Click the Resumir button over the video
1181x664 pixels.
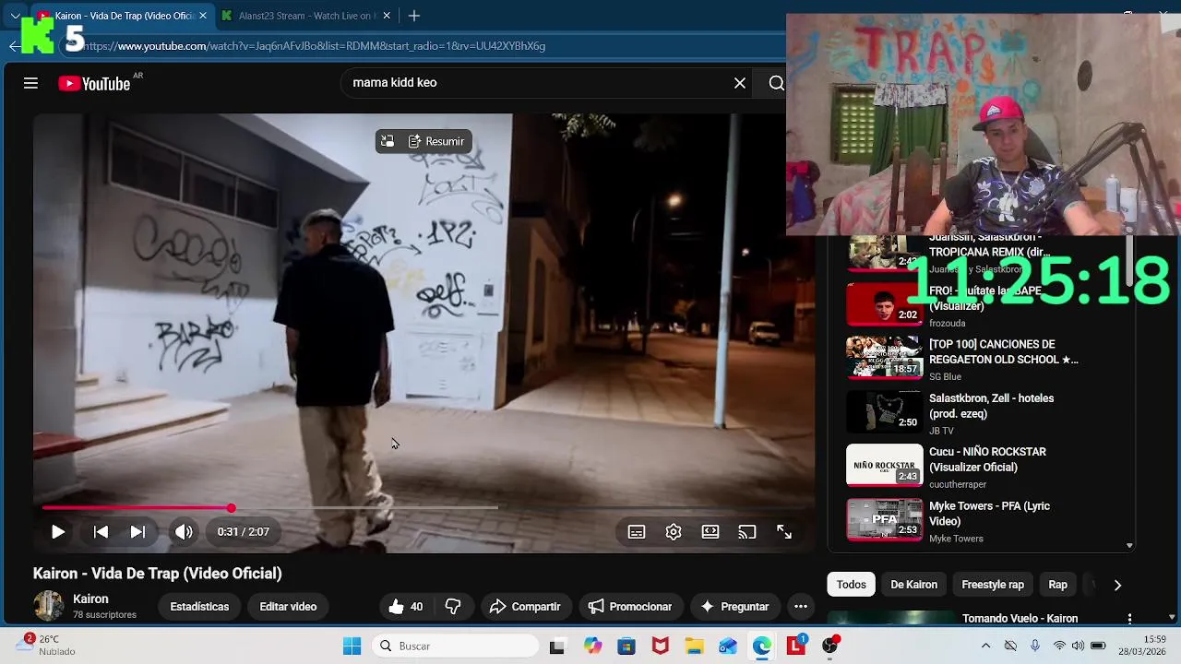click(435, 141)
